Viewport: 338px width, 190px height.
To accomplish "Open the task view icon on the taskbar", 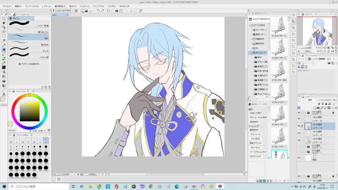I will (x=82, y=187).
